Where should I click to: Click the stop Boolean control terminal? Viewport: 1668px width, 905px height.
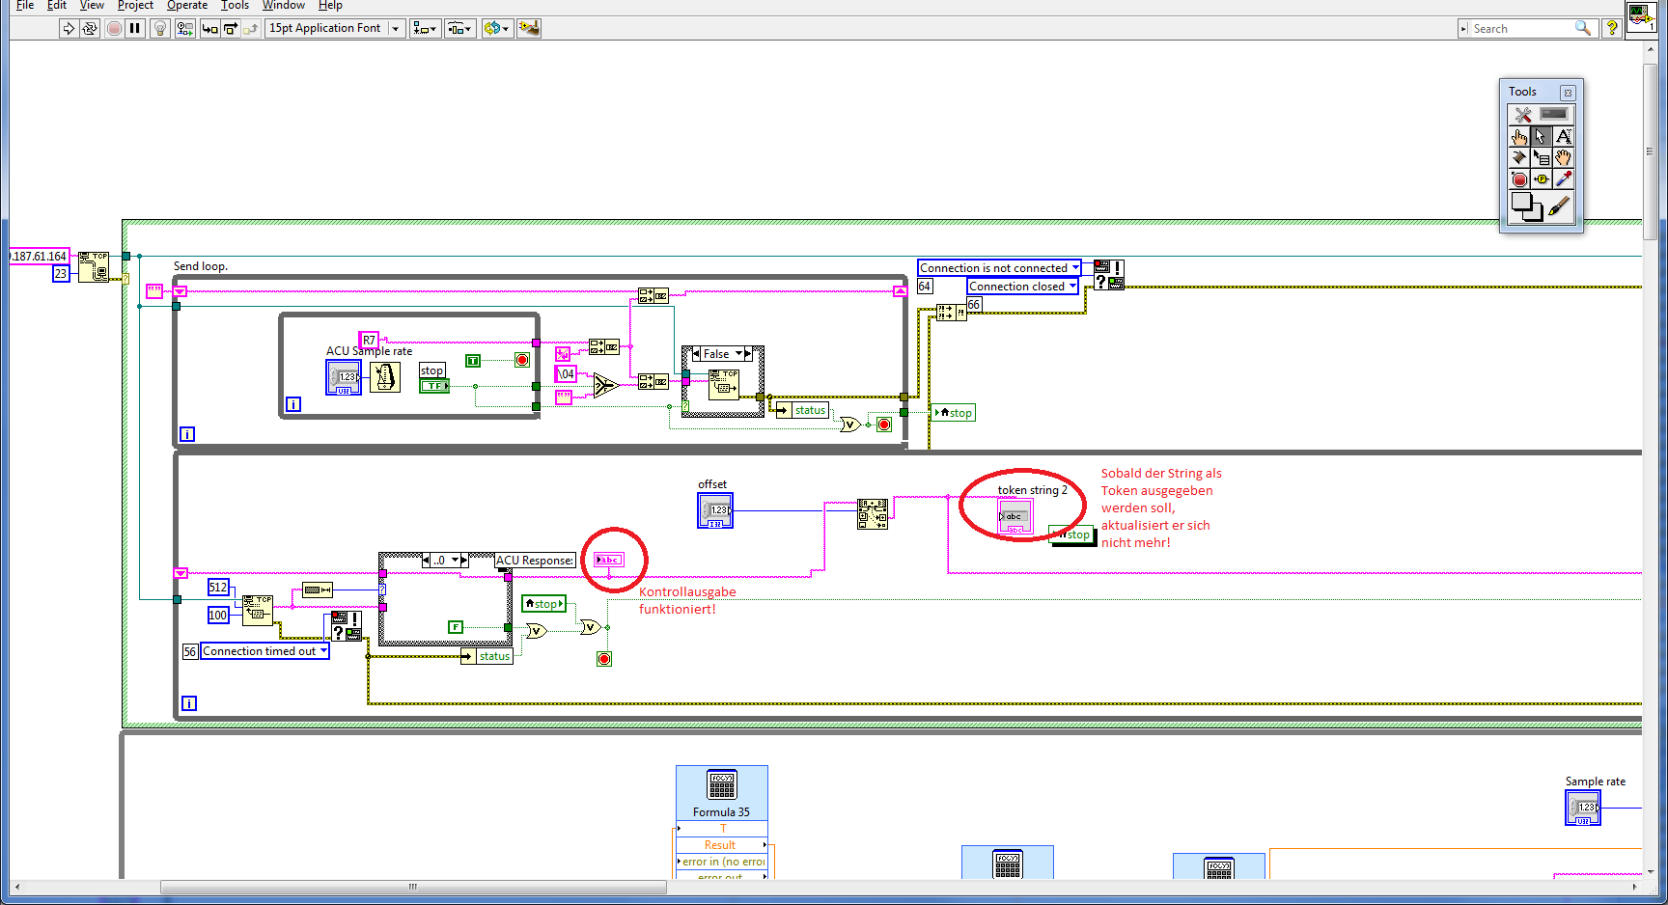pyautogui.click(x=433, y=386)
